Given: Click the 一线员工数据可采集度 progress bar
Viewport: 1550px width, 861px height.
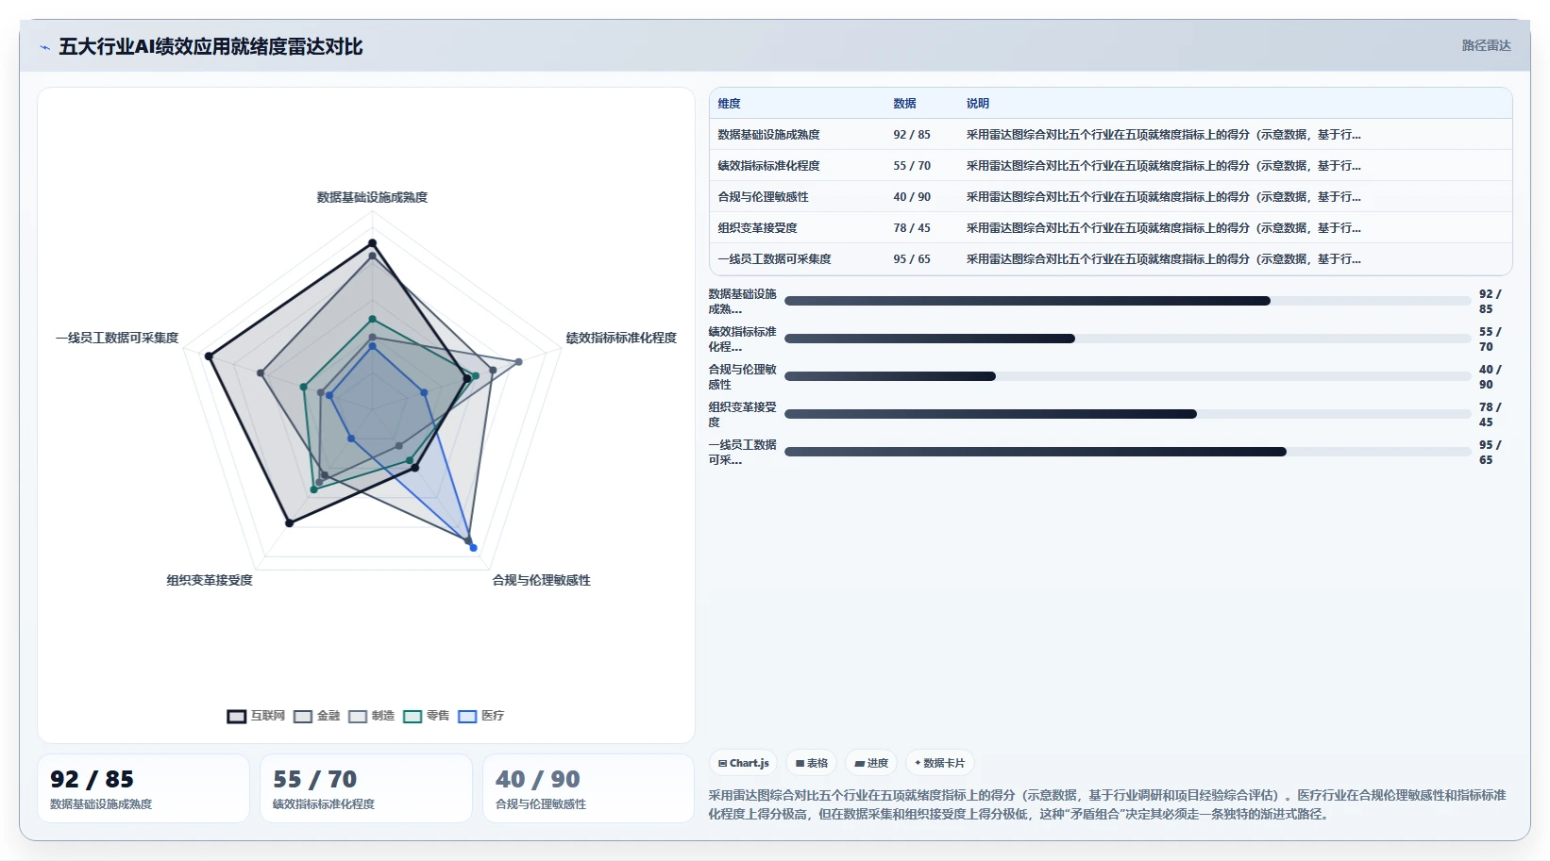Looking at the screenshot, I should [1127, 452].
